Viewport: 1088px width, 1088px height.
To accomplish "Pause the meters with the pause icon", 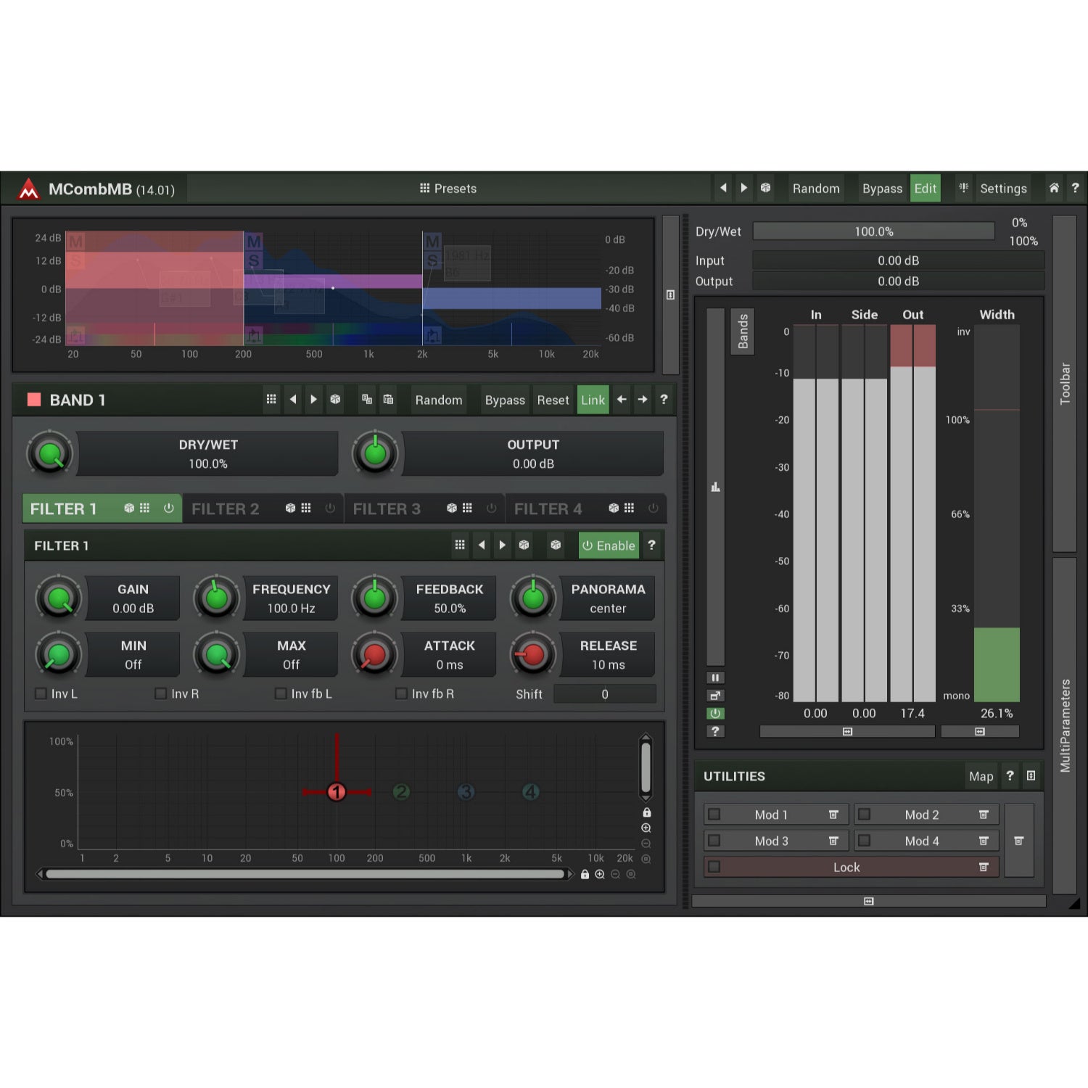I will pyautogui.click(x=715, y=677).
